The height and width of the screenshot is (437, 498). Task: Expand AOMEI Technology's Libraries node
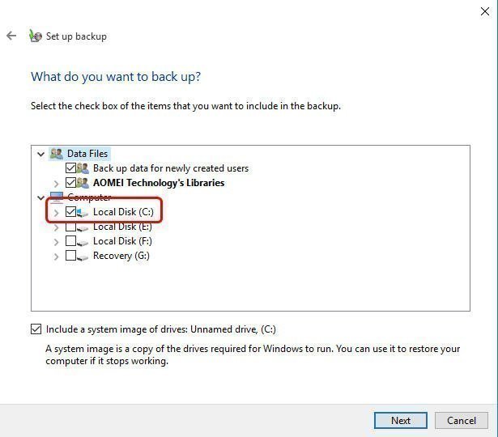pyautogui.click(x=56, y=183)
